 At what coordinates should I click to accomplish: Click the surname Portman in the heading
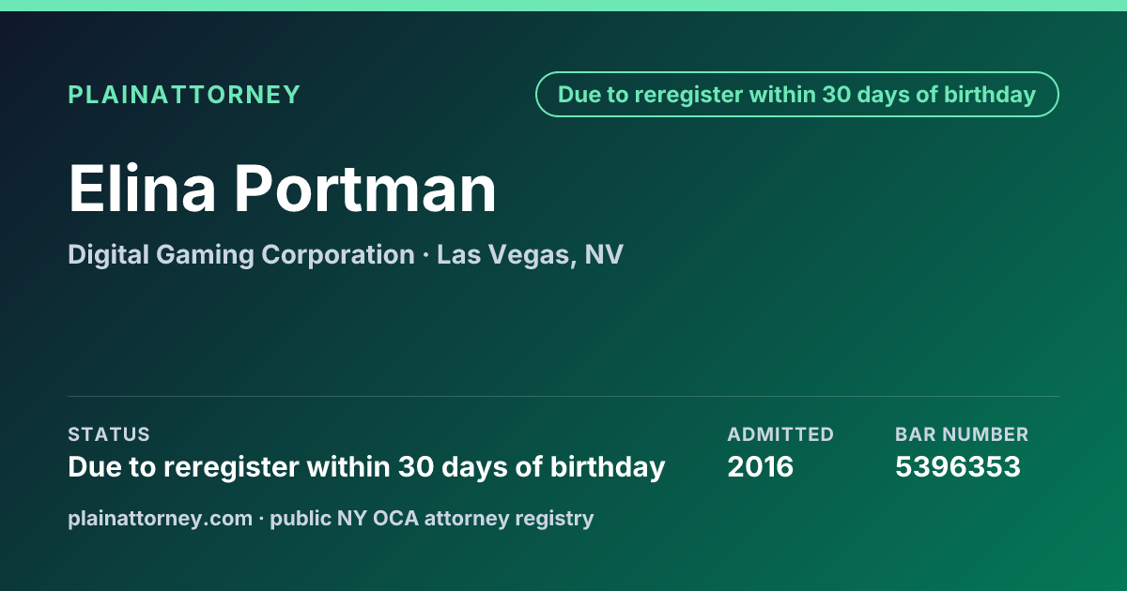click(x=365, y=189)
